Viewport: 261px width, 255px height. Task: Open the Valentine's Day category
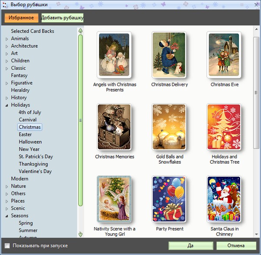pyautogui.click(x=35, y=171)
